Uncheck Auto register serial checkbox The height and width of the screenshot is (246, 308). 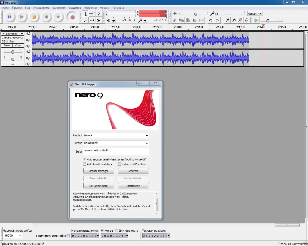coord(85,159)
